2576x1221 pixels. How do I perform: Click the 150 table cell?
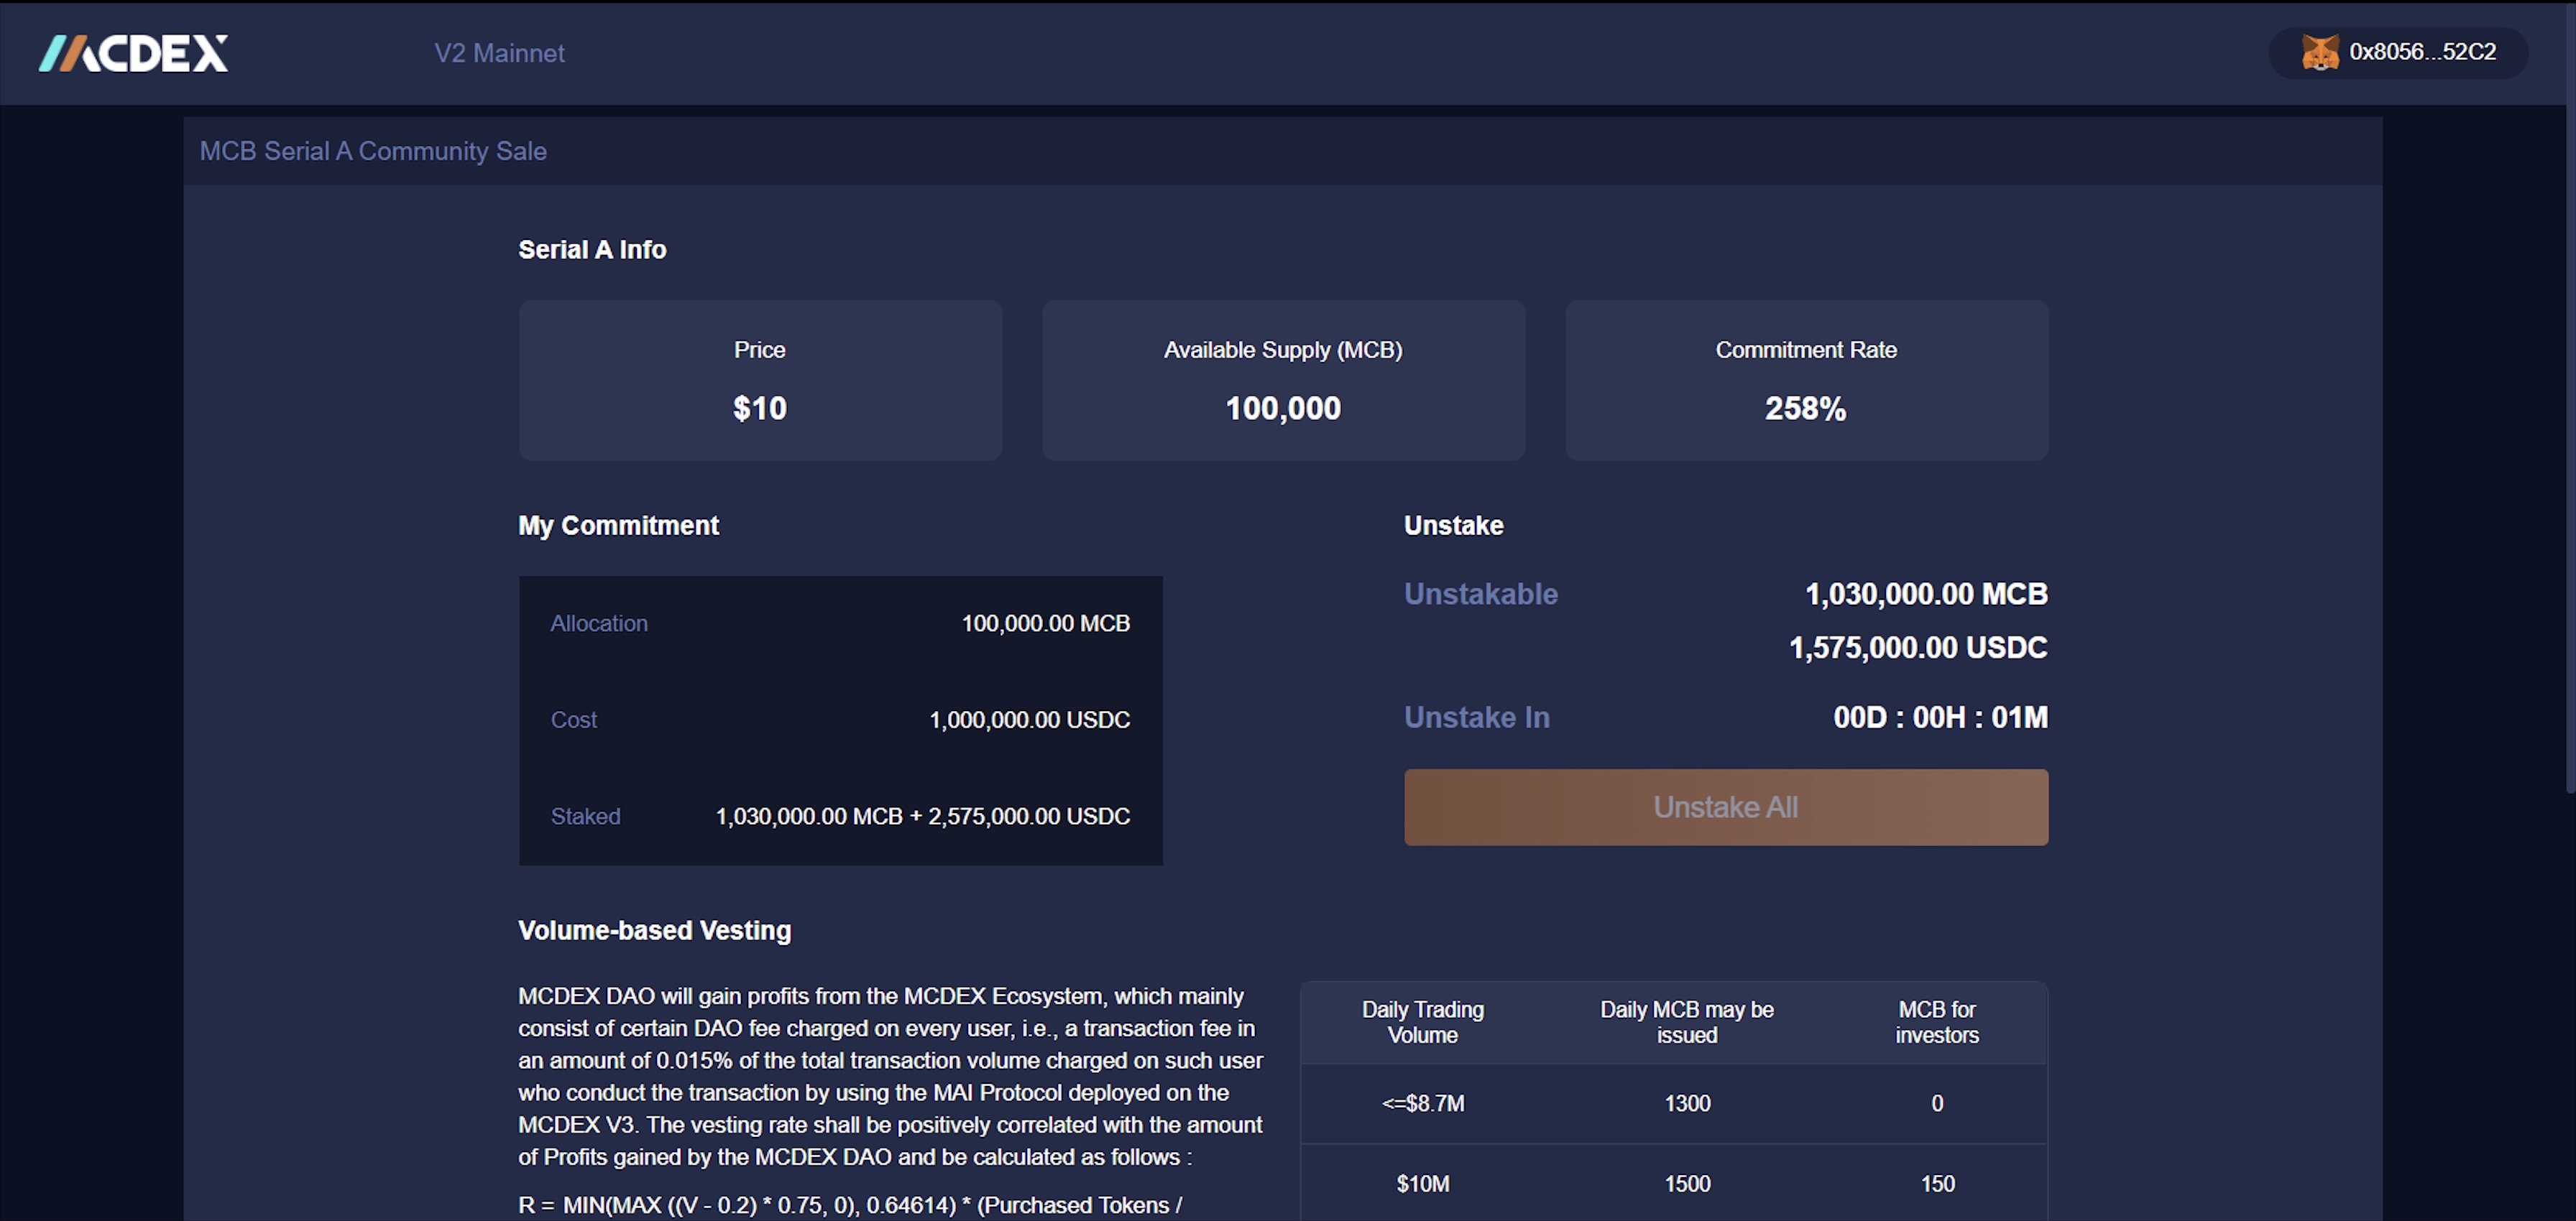1938,1184
